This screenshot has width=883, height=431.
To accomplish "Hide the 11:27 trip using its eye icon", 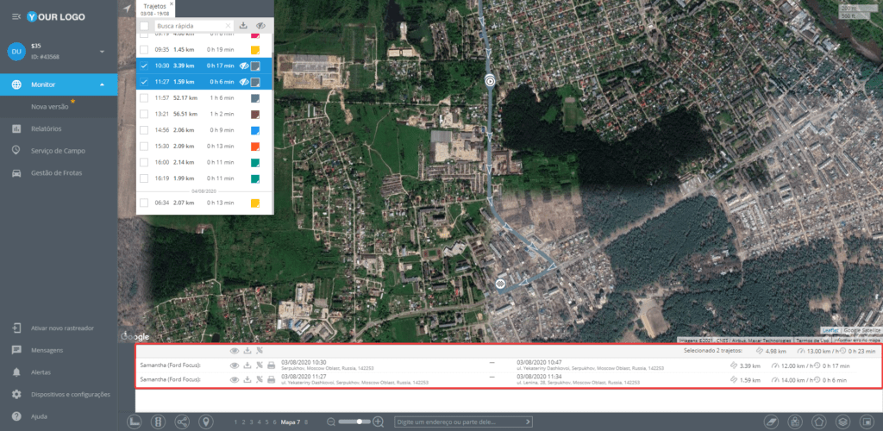I will click(x=244, y=82).
